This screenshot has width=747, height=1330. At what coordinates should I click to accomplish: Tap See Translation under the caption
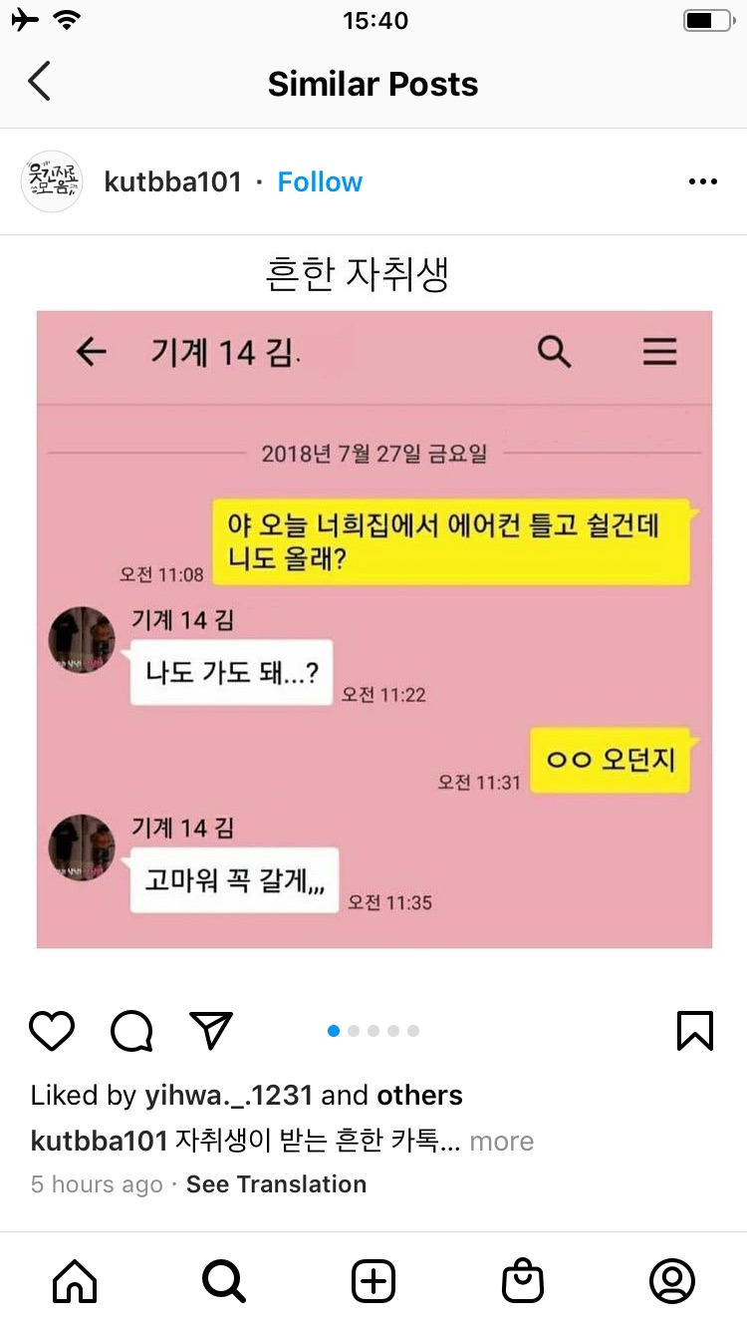[276, 1184]
